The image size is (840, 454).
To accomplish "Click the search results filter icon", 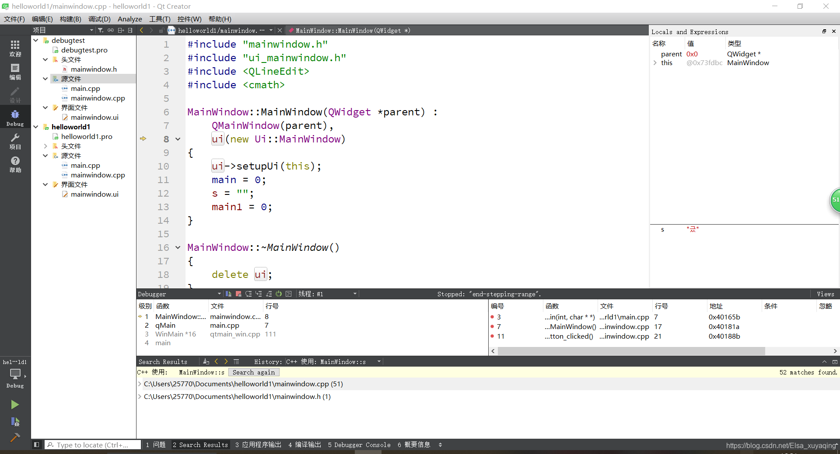I will pyautogui.click(x=206, y=361).
